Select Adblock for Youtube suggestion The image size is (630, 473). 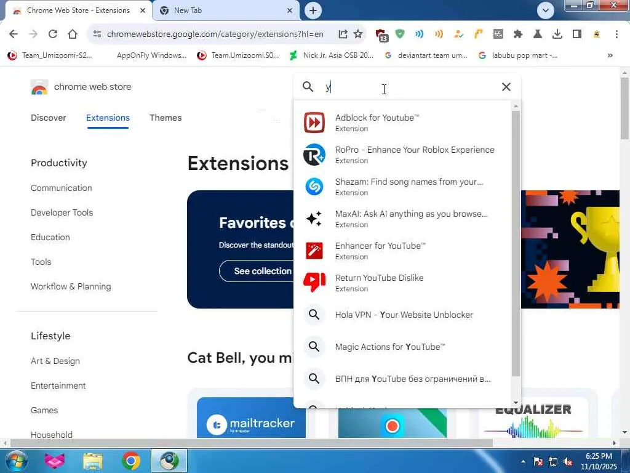[402, 123]
